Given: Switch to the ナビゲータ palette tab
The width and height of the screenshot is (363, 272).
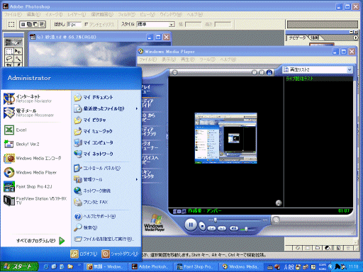Looking at the screenshot, I should coord(297,38).
